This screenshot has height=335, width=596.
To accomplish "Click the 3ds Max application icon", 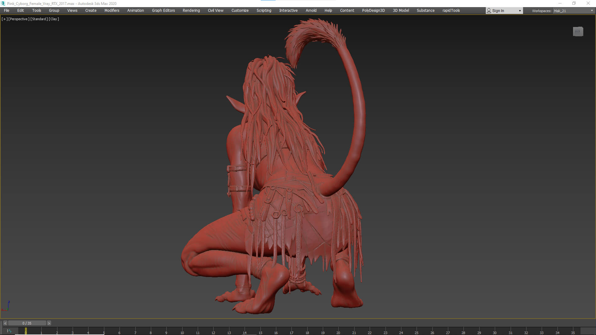I will pos(3,3).
